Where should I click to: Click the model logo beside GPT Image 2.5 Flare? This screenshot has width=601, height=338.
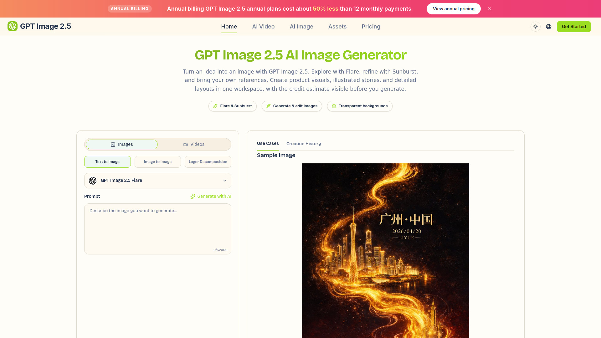93,181
